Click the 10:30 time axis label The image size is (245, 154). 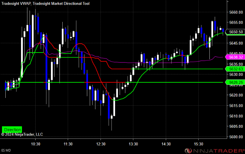pyautogui.click(x=36, y=144)
